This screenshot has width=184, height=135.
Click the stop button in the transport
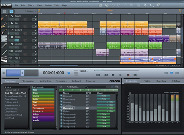(x=113, y=75)
